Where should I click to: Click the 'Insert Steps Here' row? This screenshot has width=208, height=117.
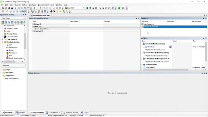coord(86,29)
